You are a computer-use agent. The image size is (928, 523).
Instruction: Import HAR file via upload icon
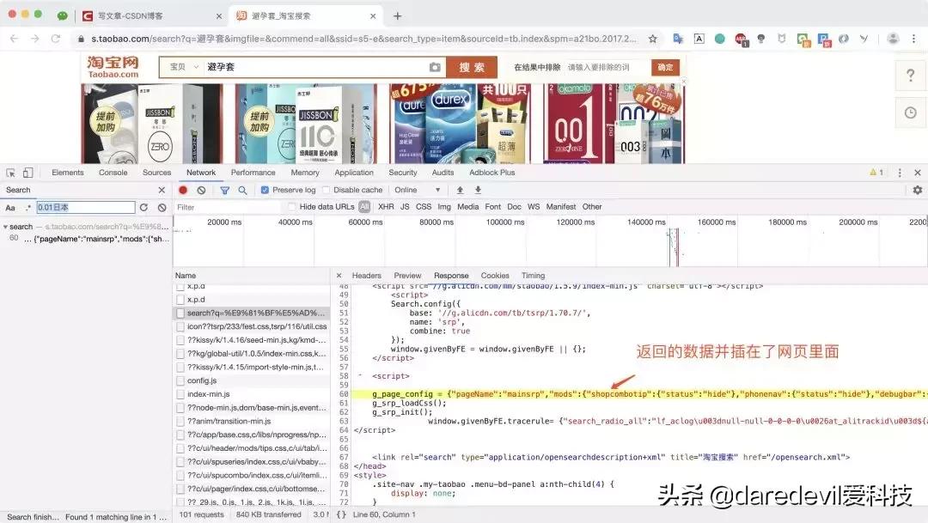[x=460, y=190]
